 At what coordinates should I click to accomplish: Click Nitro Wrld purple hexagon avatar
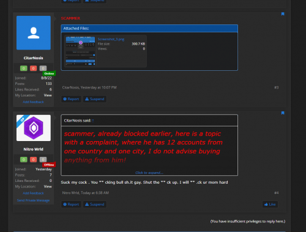34,128
